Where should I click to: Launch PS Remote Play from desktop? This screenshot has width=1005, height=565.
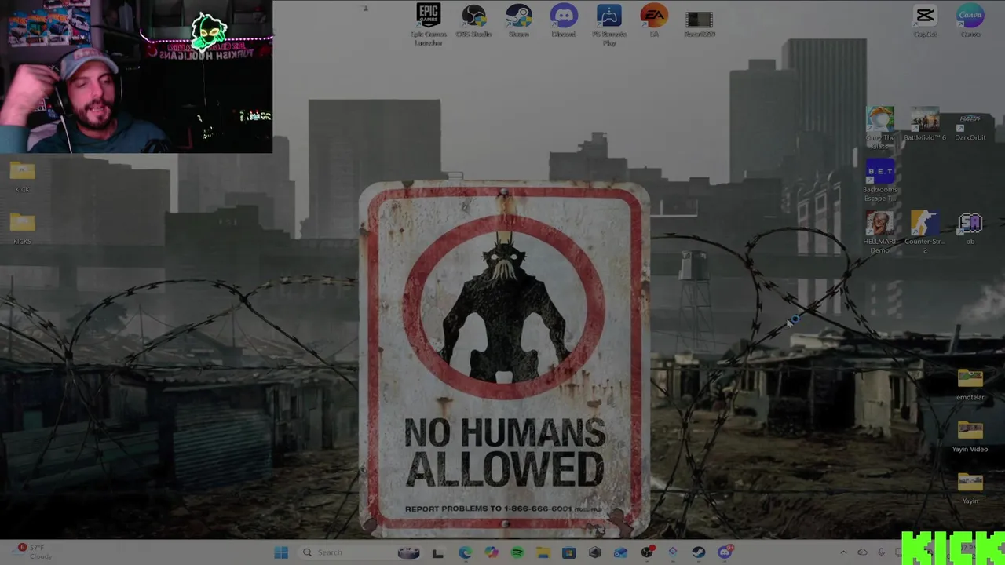click(609, 24)
